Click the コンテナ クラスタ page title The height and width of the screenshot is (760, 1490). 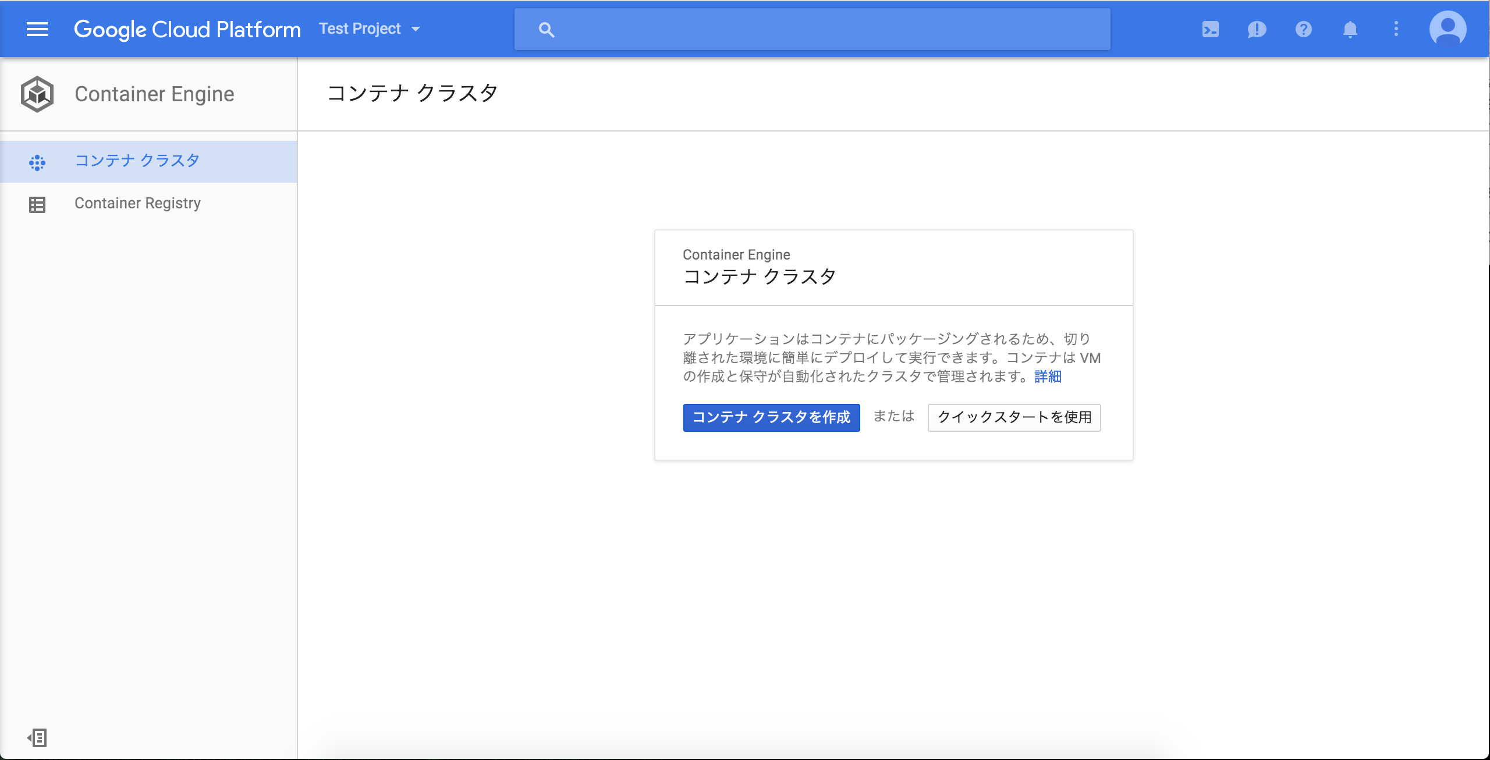(412, 93)
